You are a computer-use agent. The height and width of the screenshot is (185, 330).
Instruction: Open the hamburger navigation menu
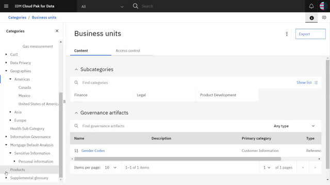pos(6,6)
